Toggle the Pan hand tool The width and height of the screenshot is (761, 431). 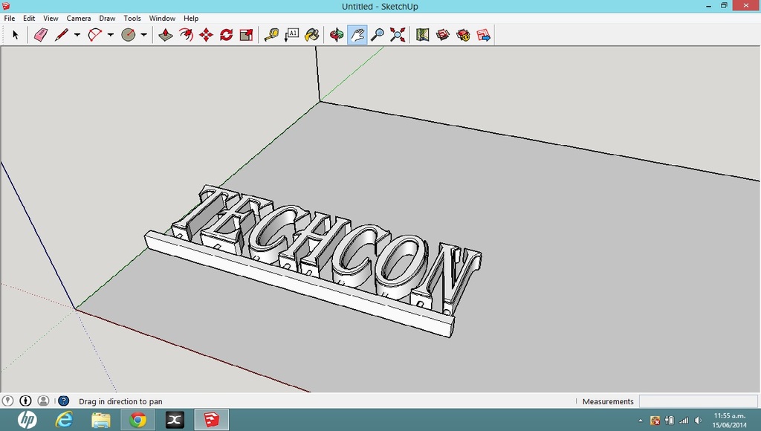(x=357, y=35)
